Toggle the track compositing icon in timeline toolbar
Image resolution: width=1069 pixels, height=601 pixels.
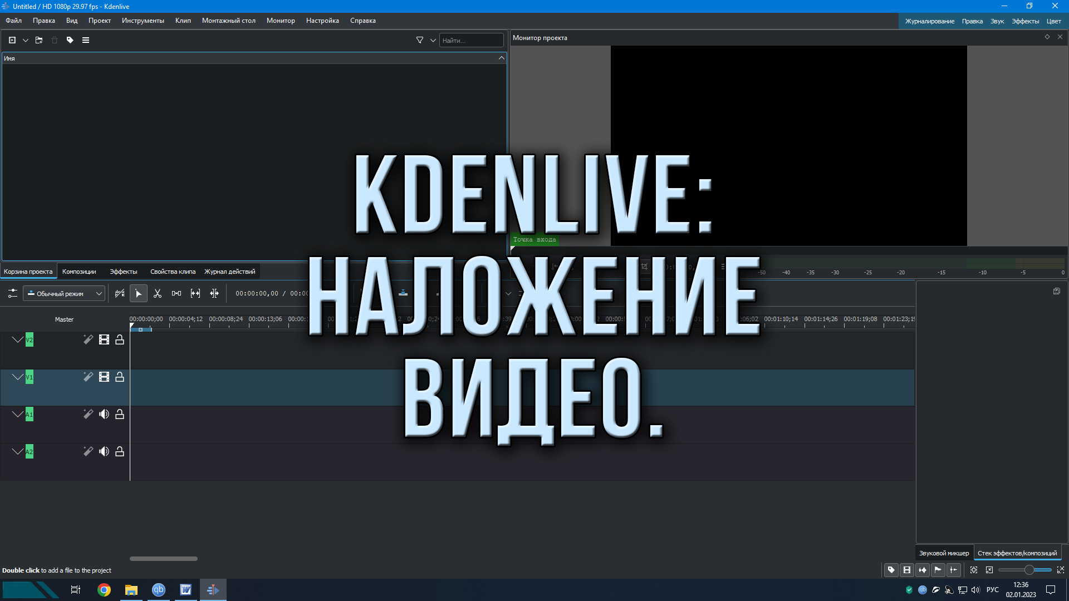coord(120,293)
